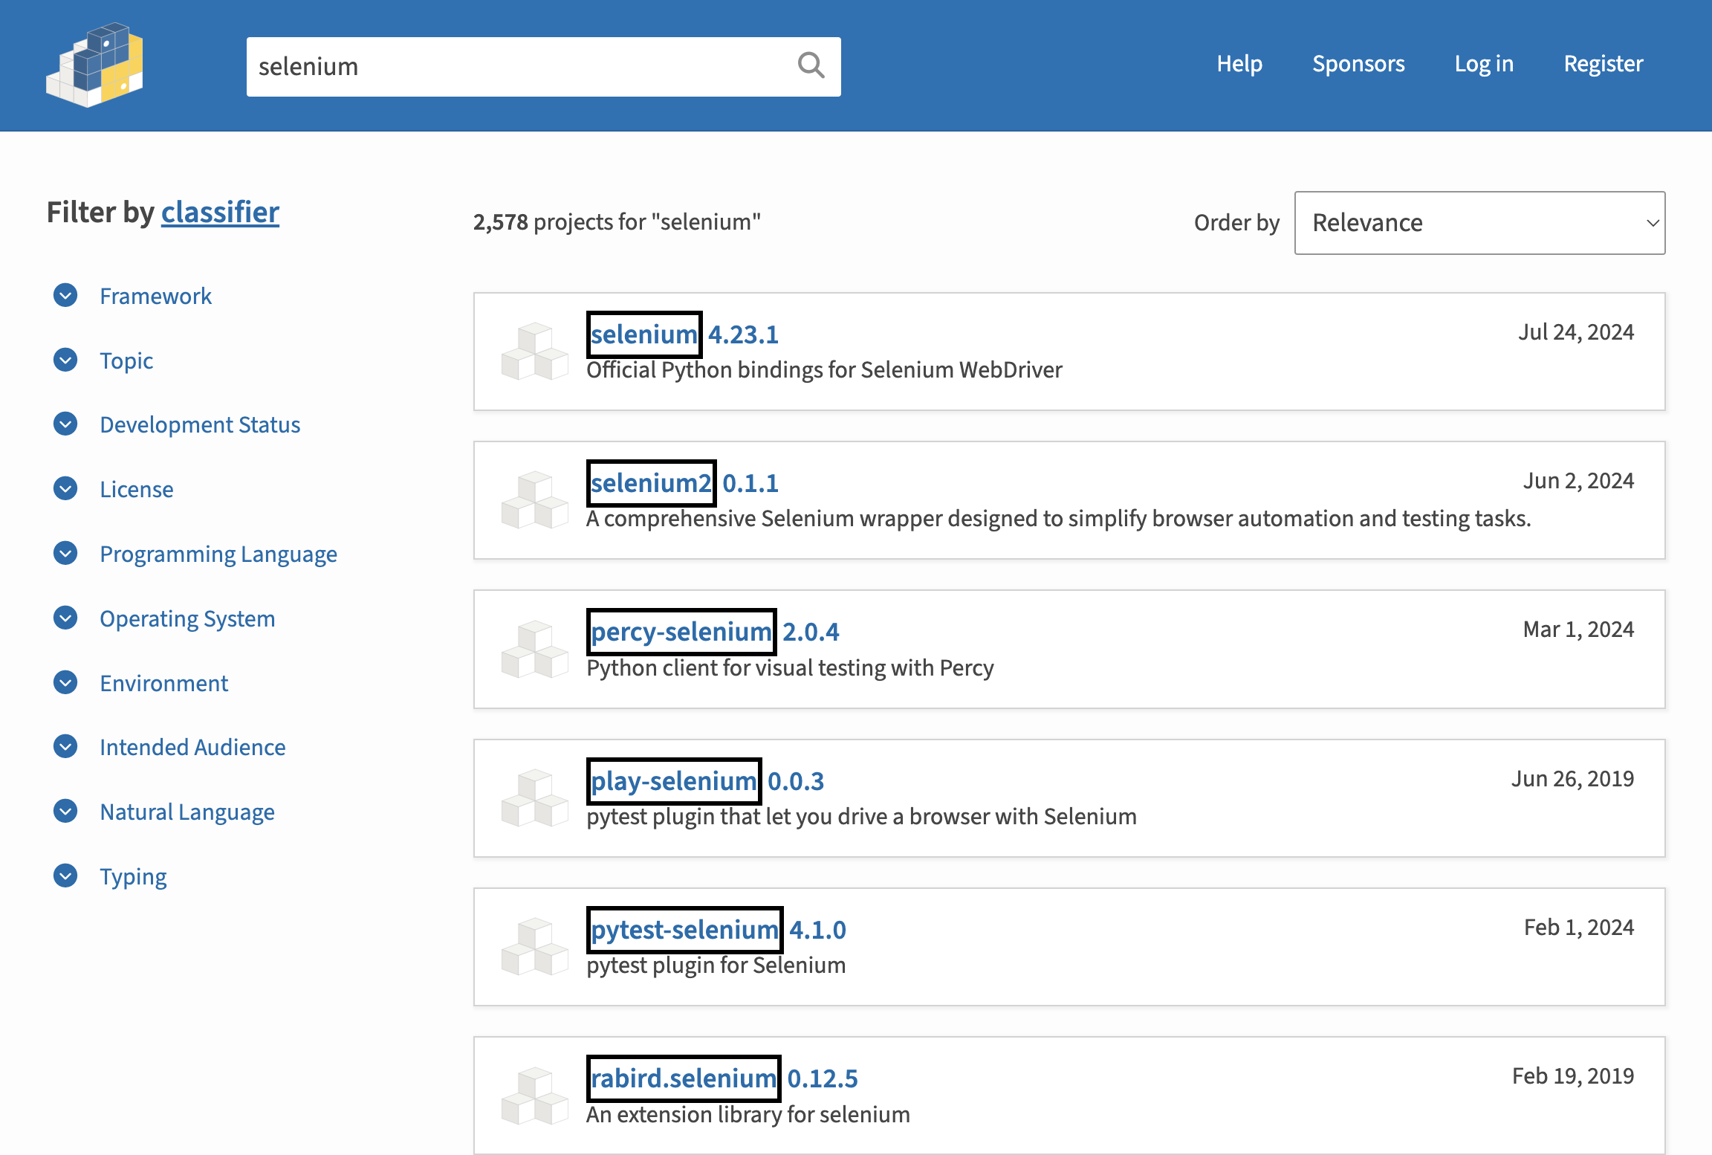This screenshot has width=1712, height=1155.
Task: Open the rabird.selenium project link
Action: tap(684, 1078)
